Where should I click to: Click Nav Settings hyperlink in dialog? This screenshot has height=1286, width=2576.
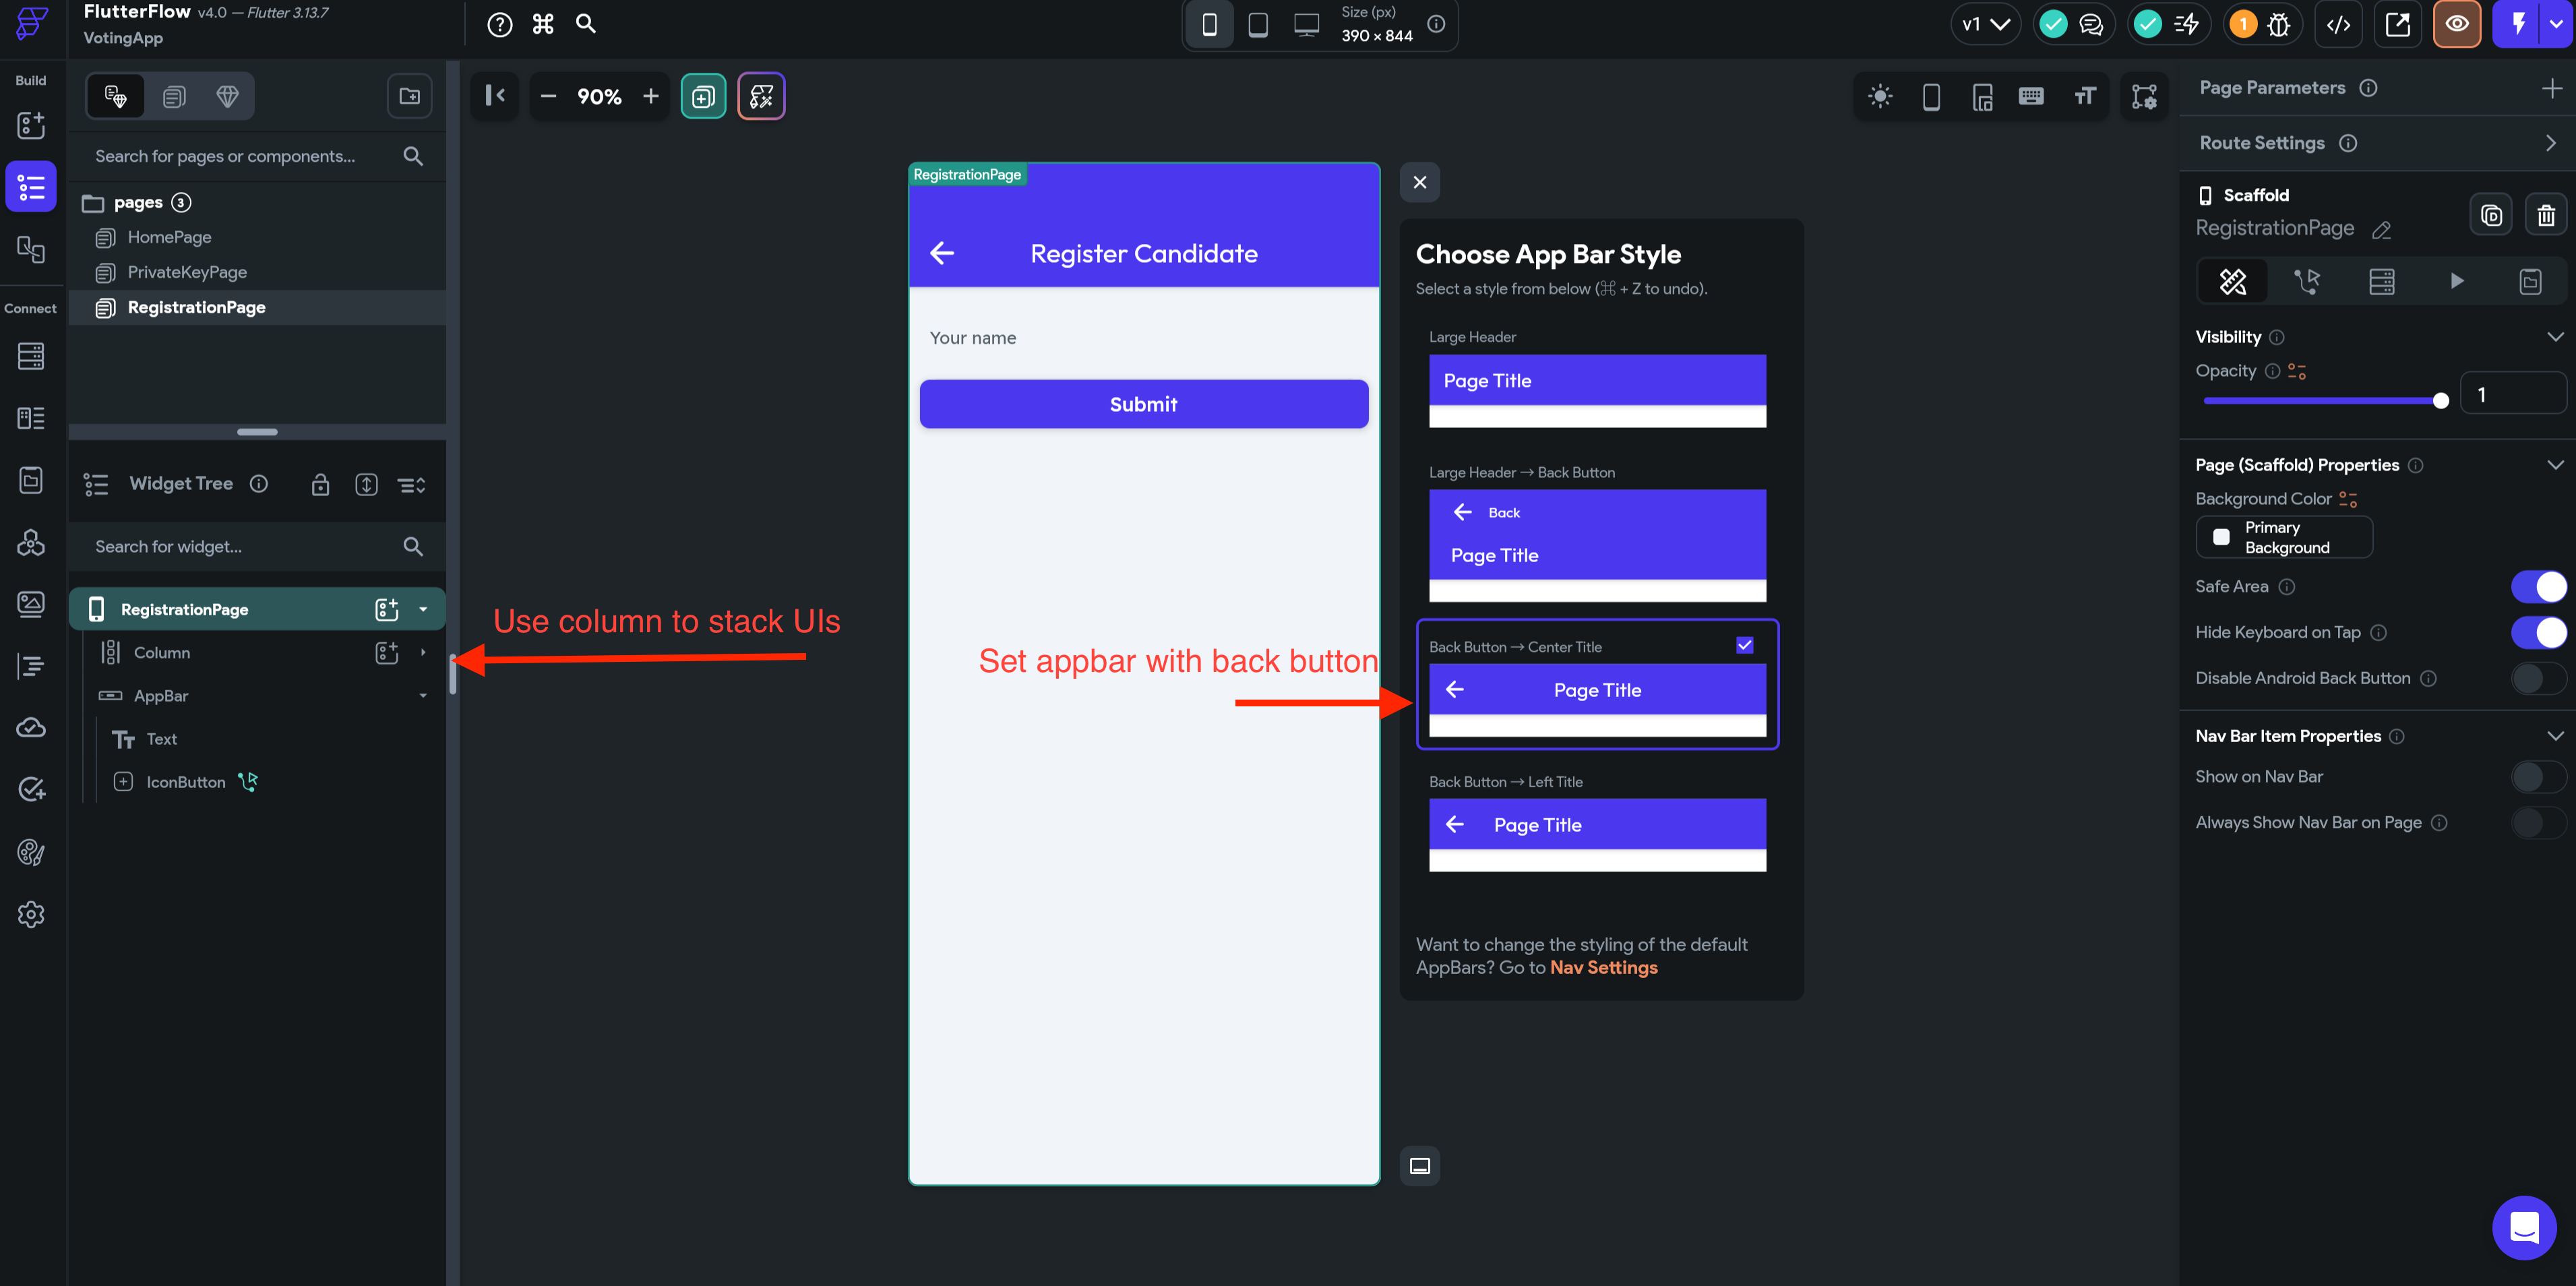click(x=1605, y=967)
